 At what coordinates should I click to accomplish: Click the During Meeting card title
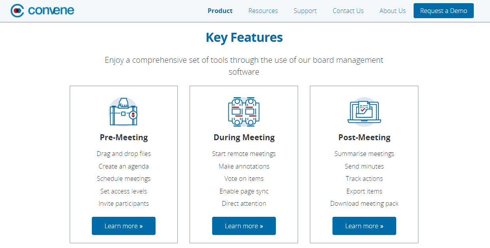pyautogui.click(x=244, y=137)
